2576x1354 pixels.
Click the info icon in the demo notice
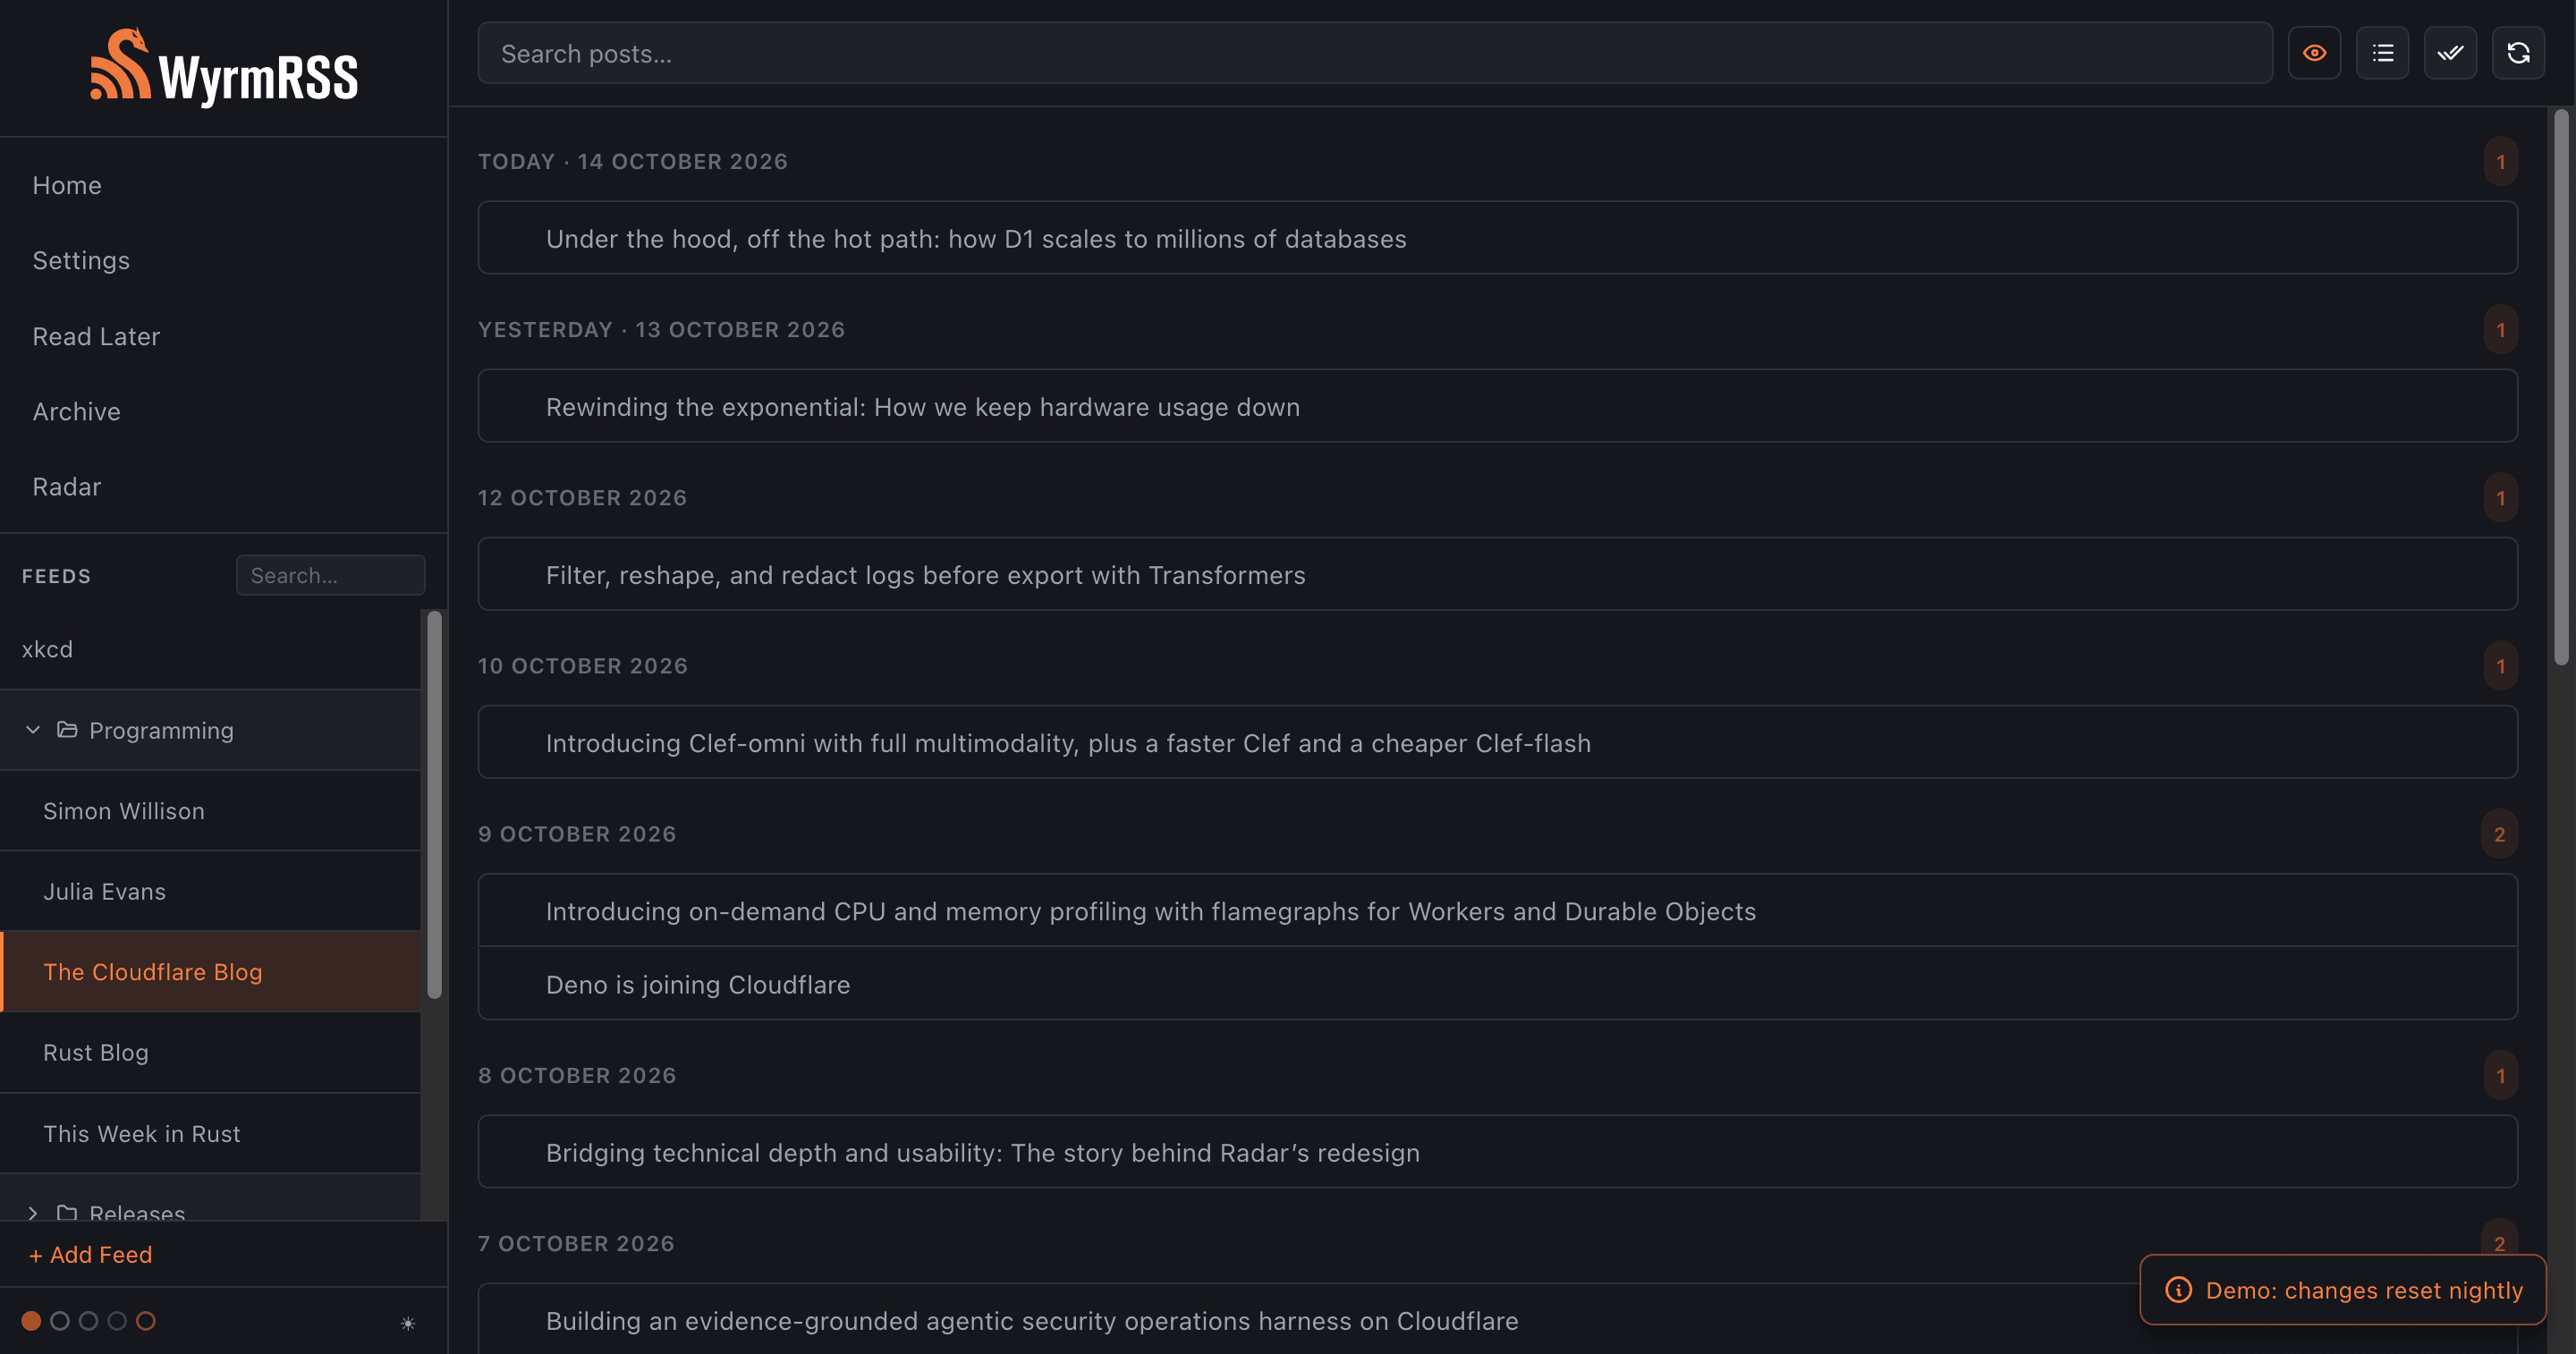coord(2178,1289)
